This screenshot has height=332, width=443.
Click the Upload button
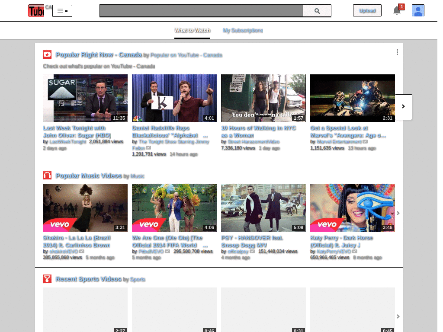(x=367, y=11)
